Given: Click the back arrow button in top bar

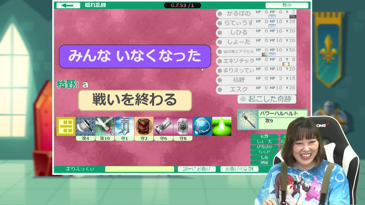Looking at the screenshot, I should pos(68,5).
